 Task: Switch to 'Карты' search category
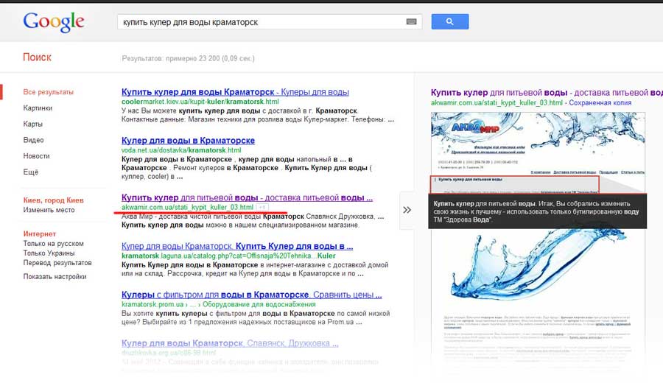(32, 124)
